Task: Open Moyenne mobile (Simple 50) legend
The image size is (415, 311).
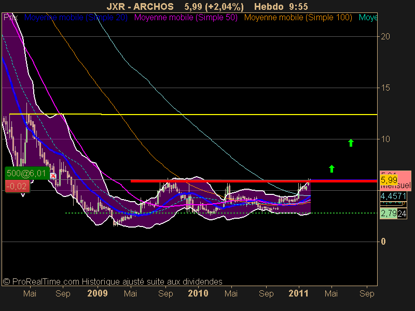Action: point(186,18)
